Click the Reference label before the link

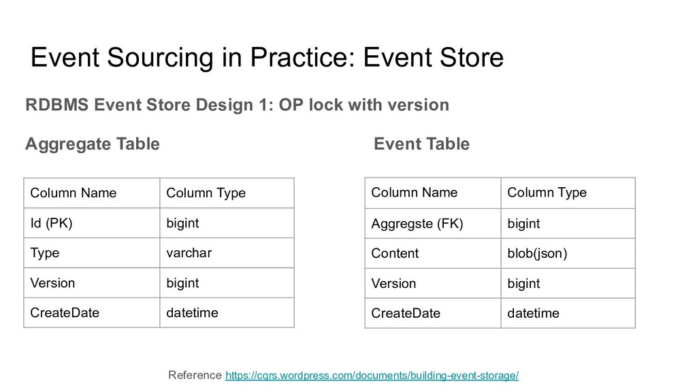[x=195, y=375]
